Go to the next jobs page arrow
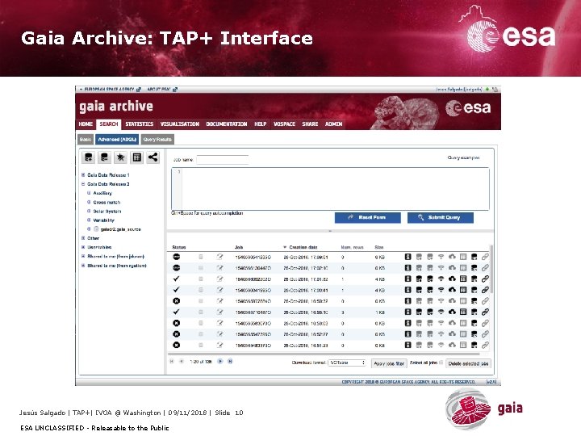 coord(220,361)
